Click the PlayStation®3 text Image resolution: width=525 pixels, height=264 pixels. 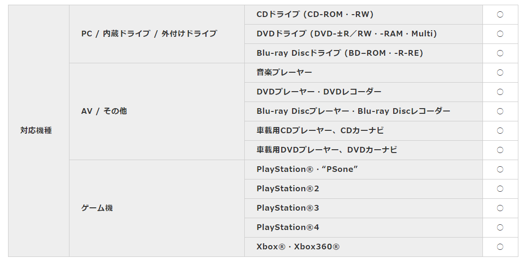point(288,208)
